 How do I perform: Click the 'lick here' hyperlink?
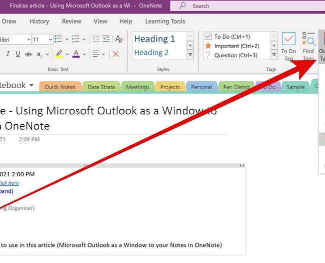click(9, 183)
